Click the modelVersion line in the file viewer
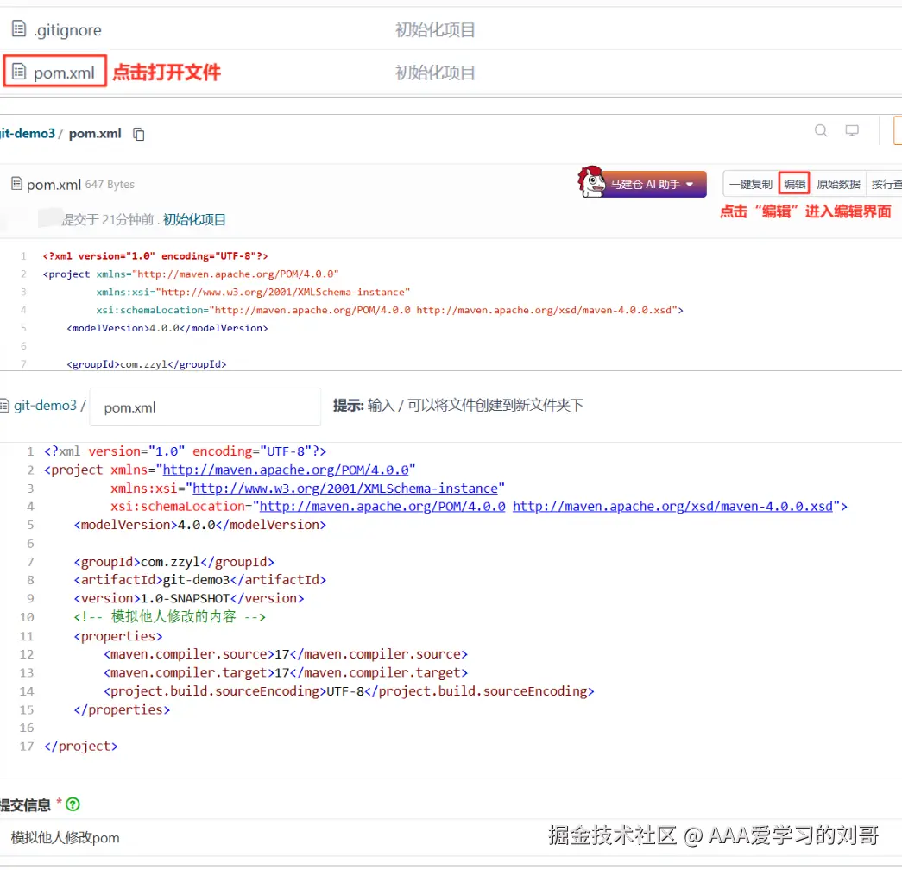Screen dimensions: 902x870 pyautogui.click(x=167, y=328)
